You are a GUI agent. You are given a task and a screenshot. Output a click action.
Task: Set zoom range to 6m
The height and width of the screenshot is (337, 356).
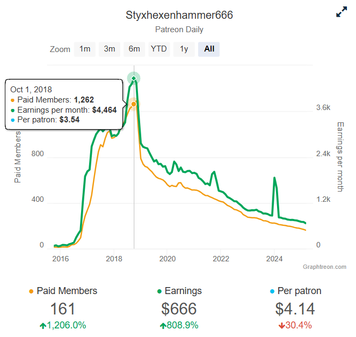134,49
